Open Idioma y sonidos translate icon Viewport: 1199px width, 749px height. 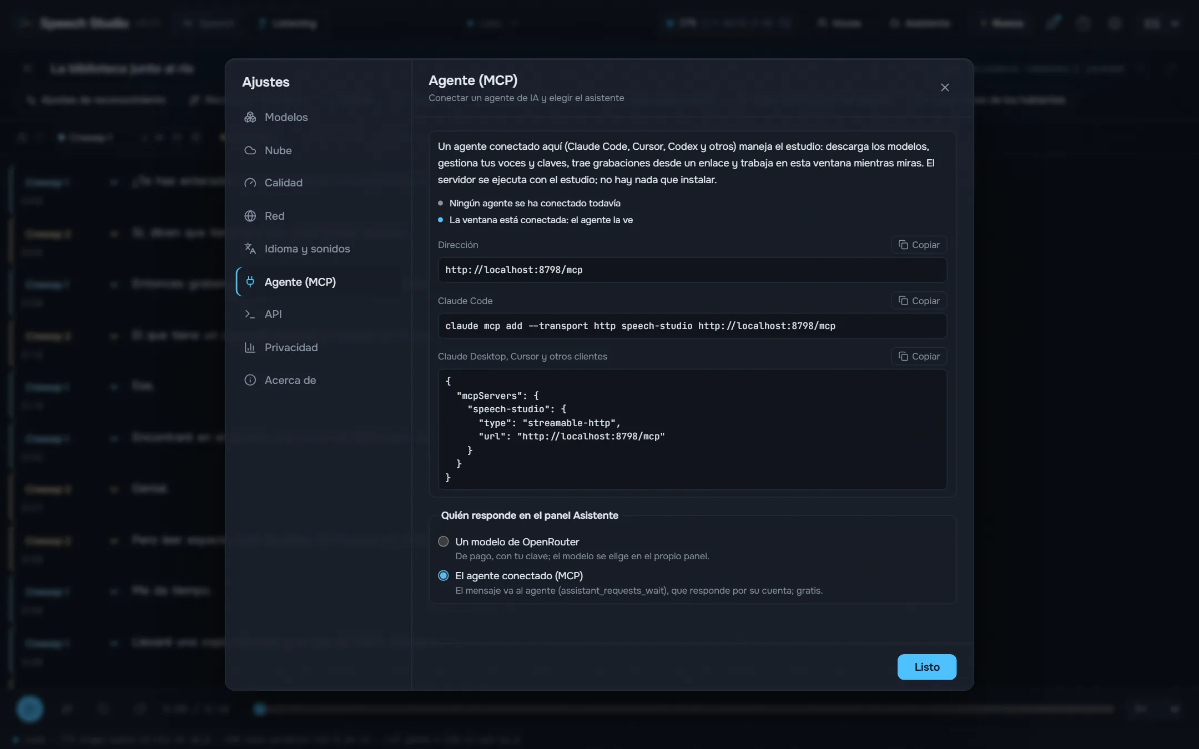pos(250,249)
